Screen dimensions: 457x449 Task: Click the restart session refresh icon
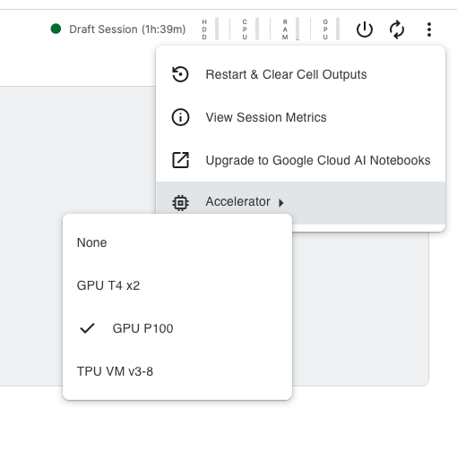[397, 30]
